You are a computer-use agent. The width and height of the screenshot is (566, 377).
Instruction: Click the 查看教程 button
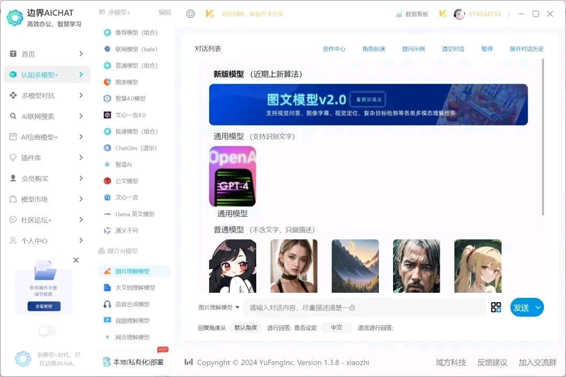coord(44,306)
